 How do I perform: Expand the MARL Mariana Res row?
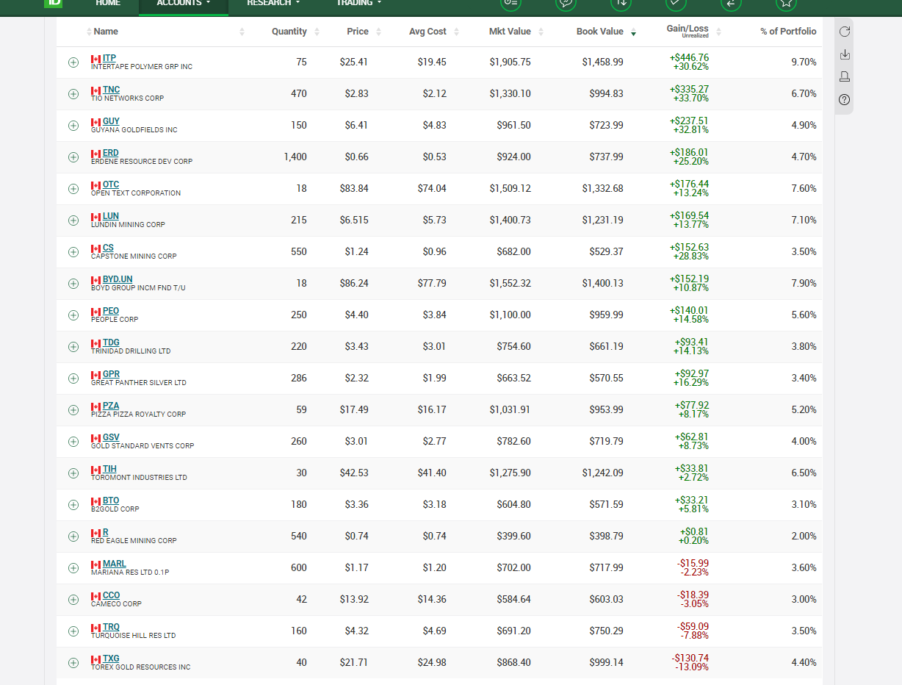(73, 568)
